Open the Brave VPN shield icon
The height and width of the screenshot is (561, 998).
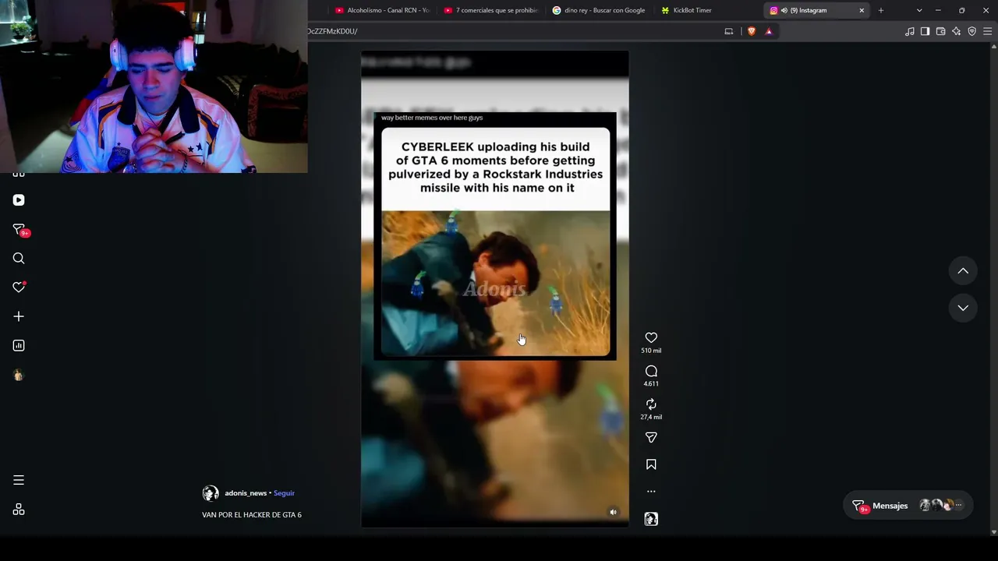(x=972, y=31)
